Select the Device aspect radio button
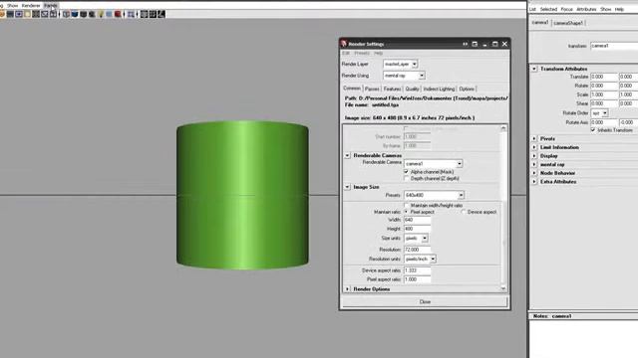638x358 pixels. (463, 212)
